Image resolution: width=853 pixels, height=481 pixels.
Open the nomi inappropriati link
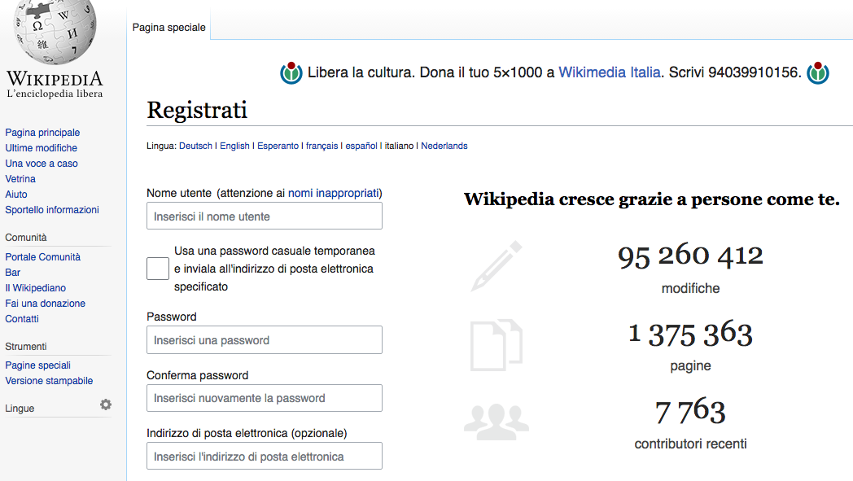click(334, 193)
